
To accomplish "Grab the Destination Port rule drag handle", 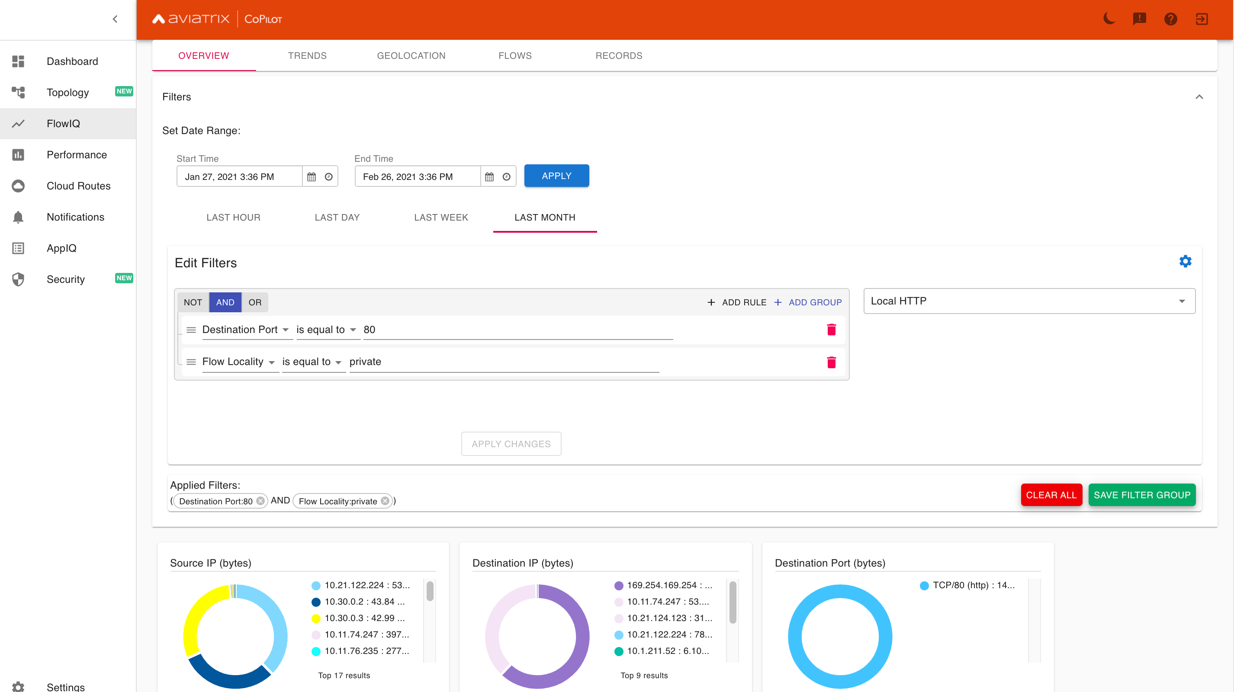I will pyautogui.click(x=191, y=330).
